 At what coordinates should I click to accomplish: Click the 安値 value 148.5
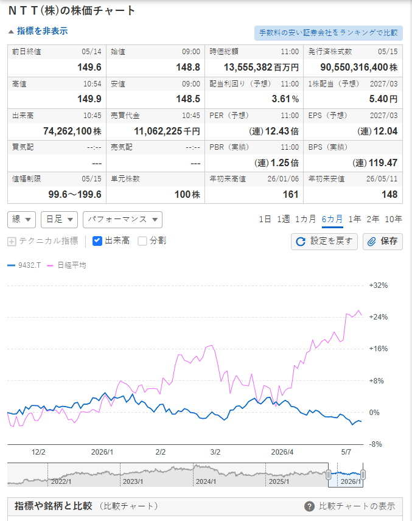(188, 99)
